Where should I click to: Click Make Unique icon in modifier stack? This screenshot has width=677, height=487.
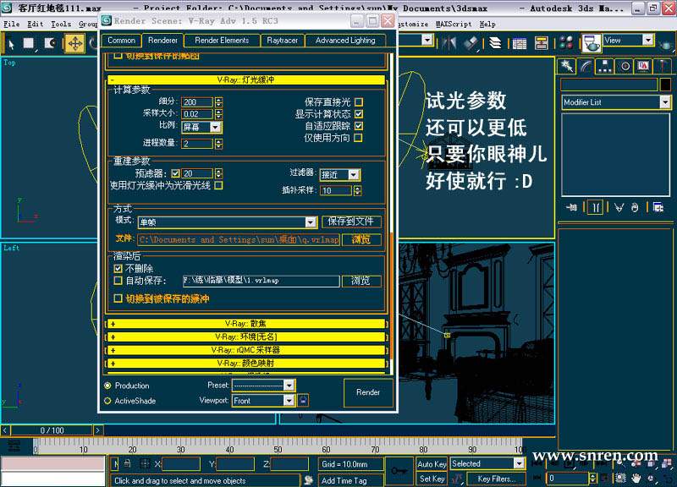pos(619,207)
